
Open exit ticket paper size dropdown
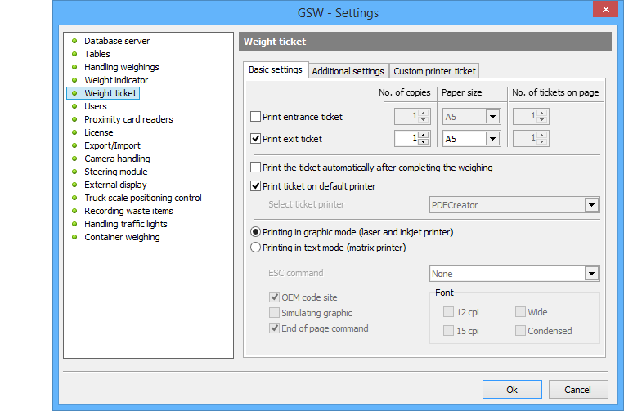click(x=492, y=139)
